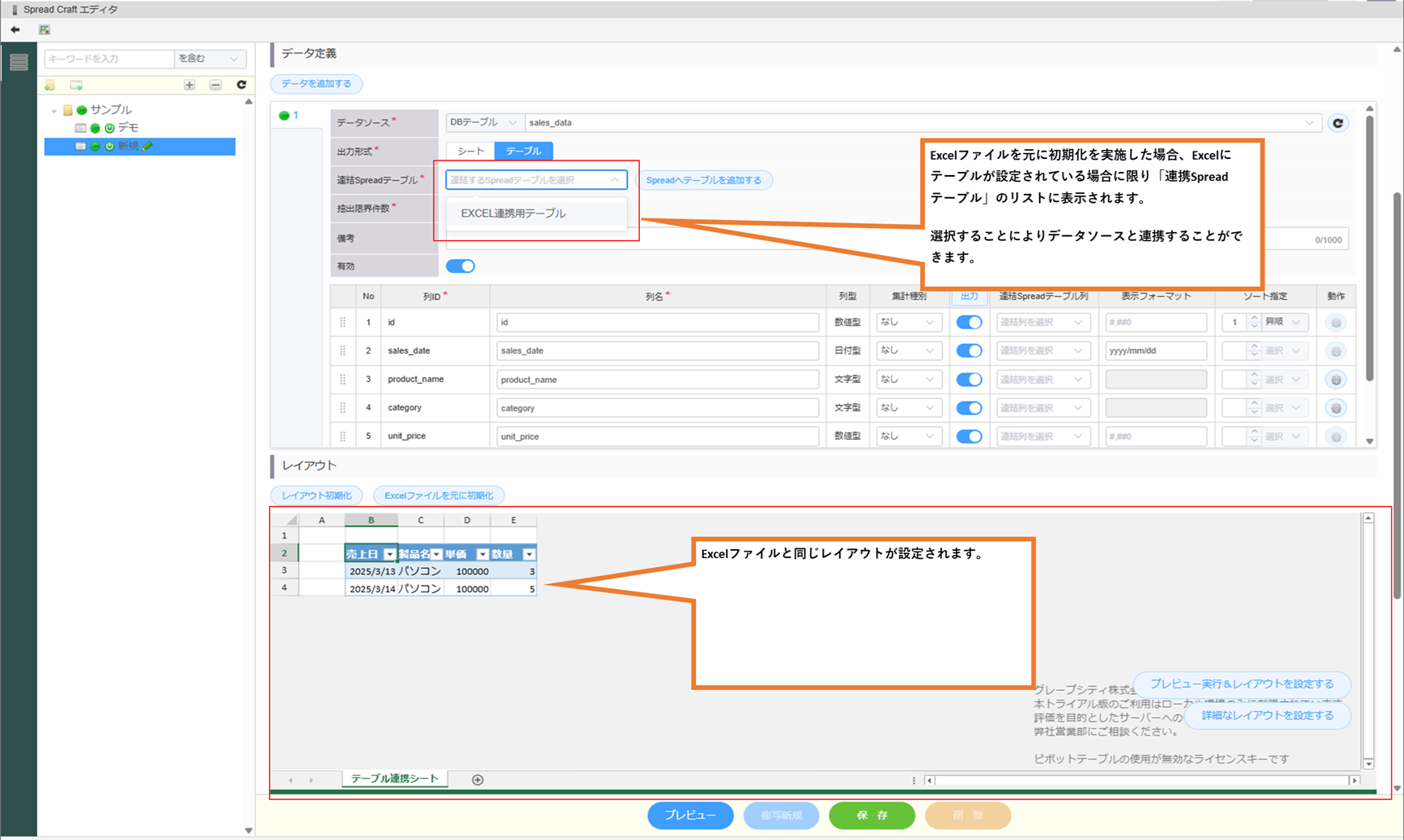The height and width of the screenshot is (840, 1404).
Task: Open the を含む search filter dropdown
Action: [209, 59]
